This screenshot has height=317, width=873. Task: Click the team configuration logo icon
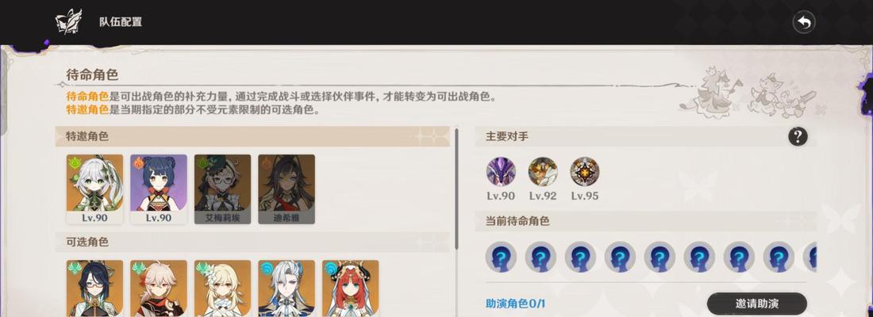(69, 22)
